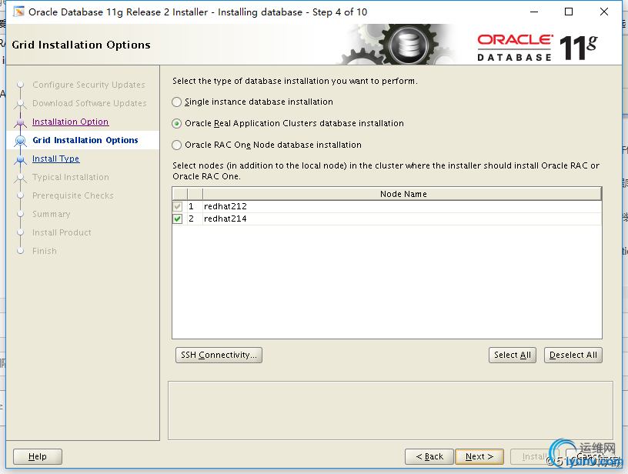
Task: Click the Configure Security Updates step label
Action: tap(89, 85)
